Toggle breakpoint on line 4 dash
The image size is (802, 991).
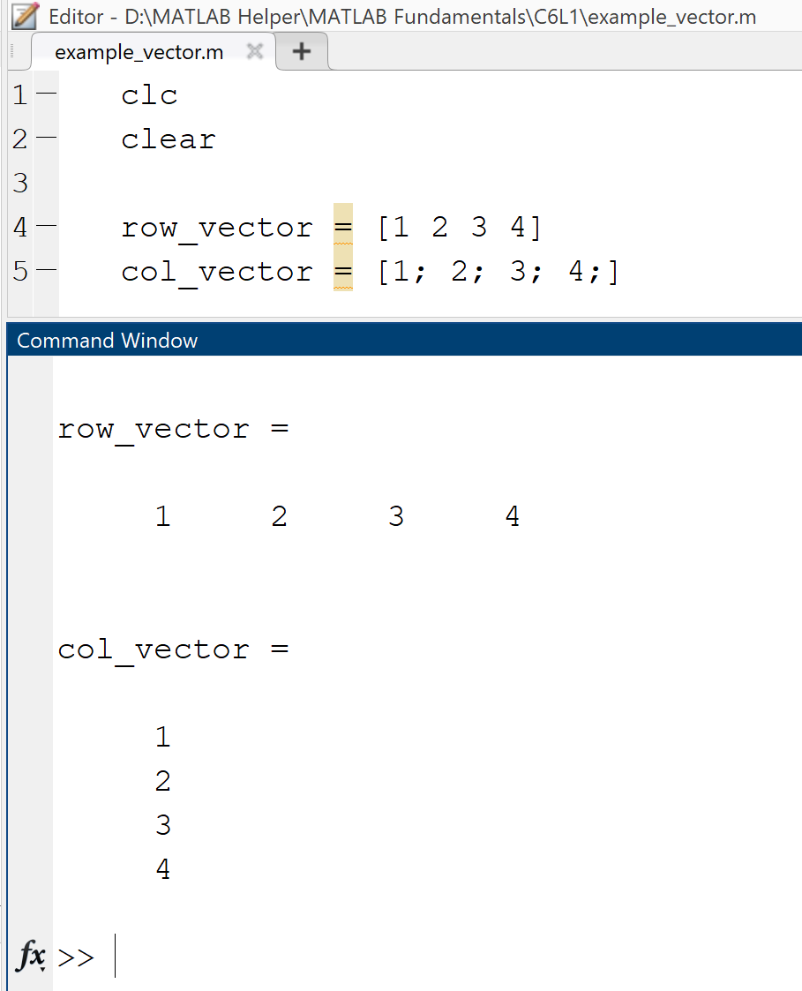[x=46, y=227]
